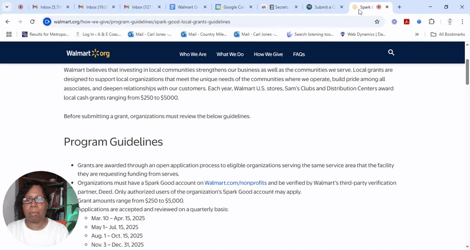Close the Submit a C tab
This screenshot has height=250, width=470.
point(341,7)
